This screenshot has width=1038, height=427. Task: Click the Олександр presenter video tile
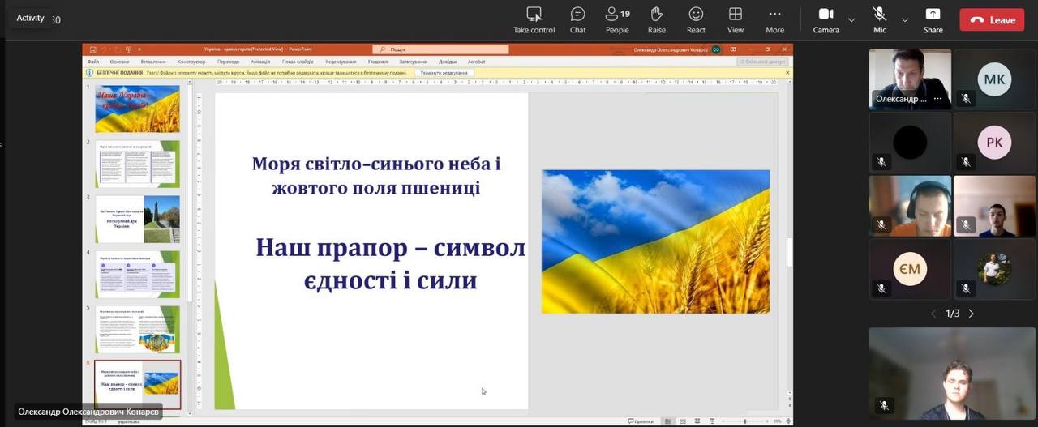910,79
